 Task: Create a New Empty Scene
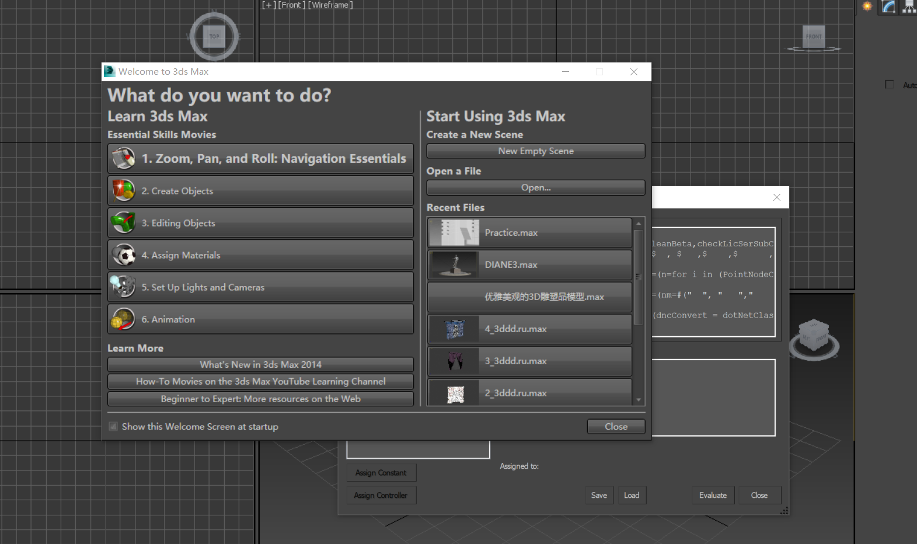coord(535,151)
